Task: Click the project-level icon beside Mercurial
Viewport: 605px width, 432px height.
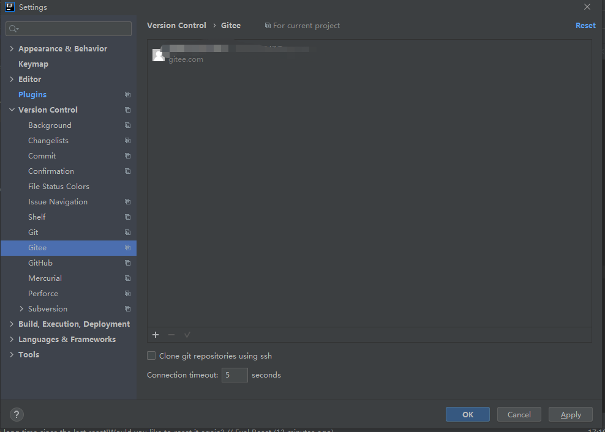Action: tap(128, 278)
